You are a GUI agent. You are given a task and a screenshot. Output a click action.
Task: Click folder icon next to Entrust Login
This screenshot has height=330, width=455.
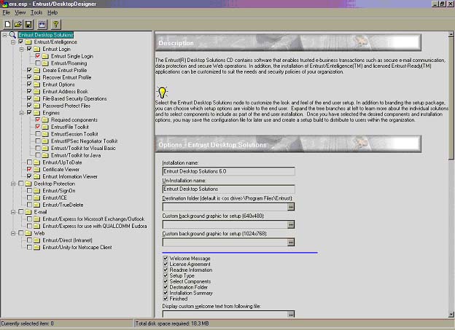(x=36, y=49)
